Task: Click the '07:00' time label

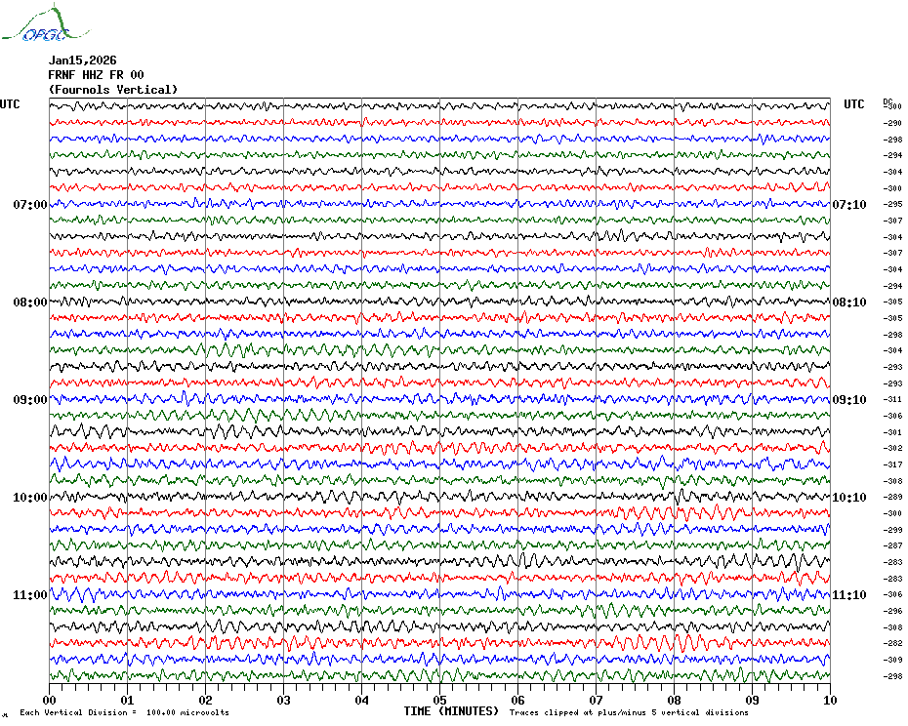Action: click(30, 204)
